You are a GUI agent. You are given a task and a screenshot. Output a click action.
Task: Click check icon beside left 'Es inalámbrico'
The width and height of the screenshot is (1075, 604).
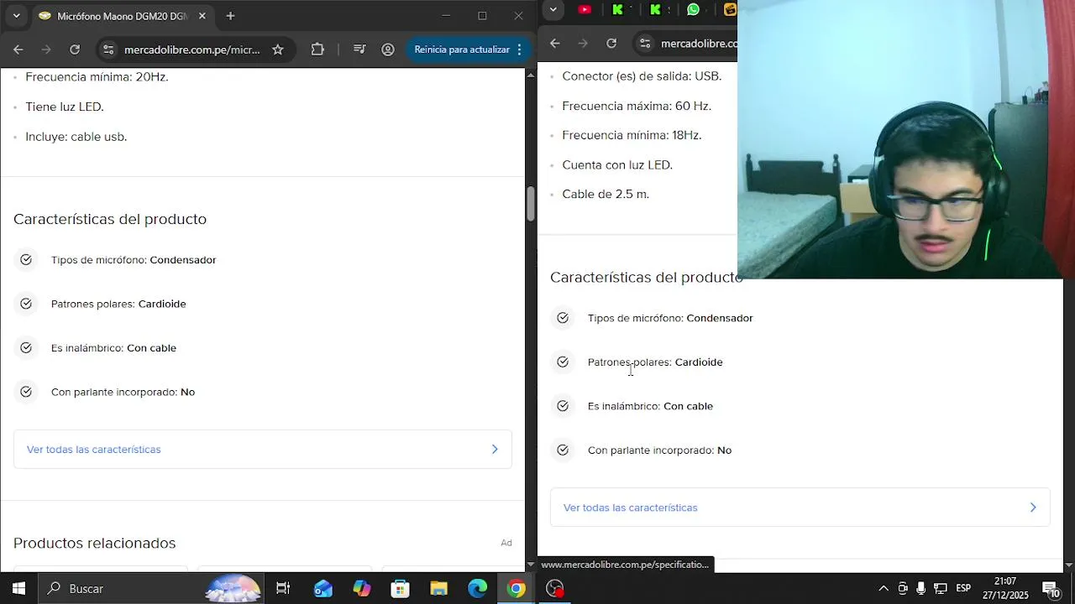coord(26,348)
